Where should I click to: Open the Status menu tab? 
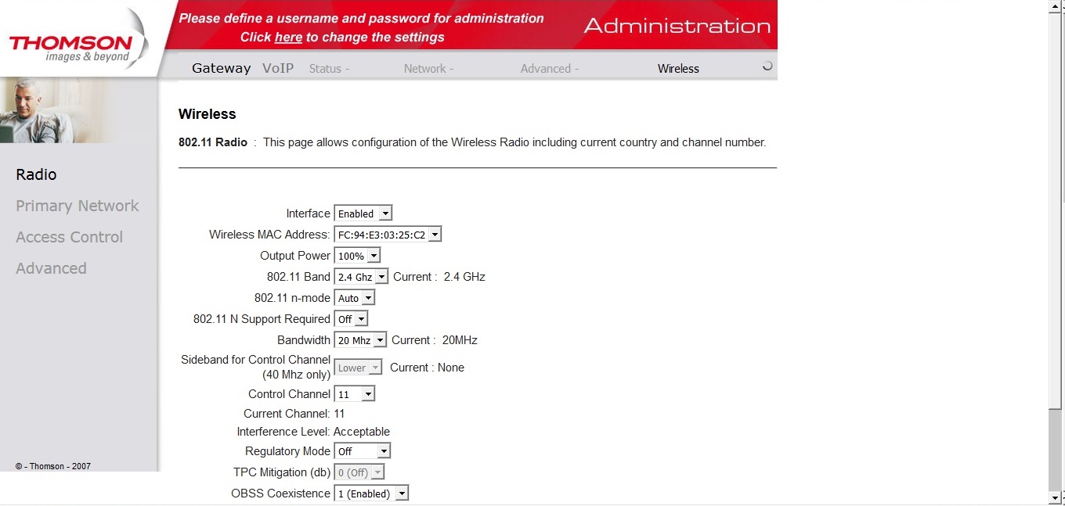point(329,69)
